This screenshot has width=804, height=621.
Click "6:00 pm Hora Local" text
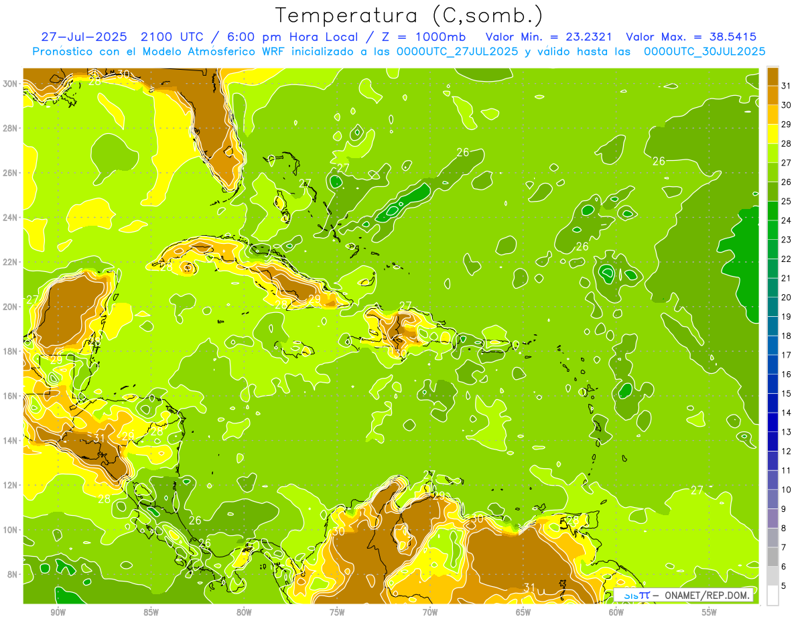pos(291,37)
